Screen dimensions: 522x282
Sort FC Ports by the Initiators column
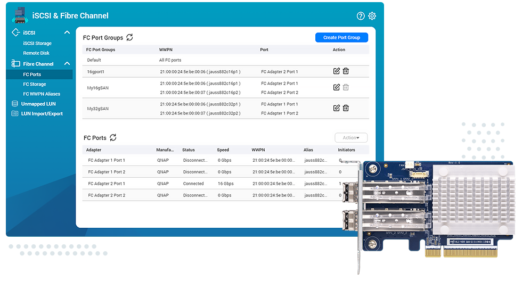pos(347,150)
